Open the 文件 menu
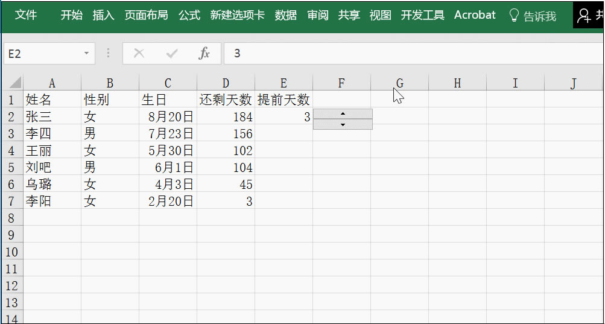Image resolution: width=605 pixels, height=324 pixels. 26,15
